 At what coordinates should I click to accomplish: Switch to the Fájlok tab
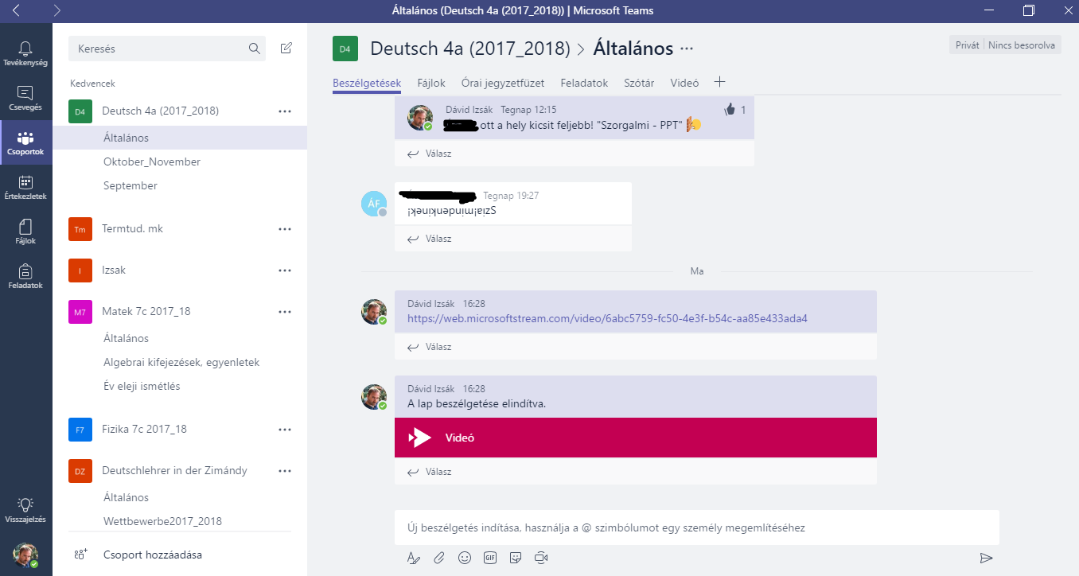(431, 83)
